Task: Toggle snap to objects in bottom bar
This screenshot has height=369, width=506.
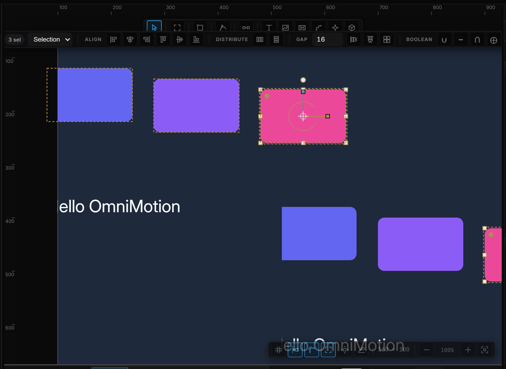Action: click(295, 350)
